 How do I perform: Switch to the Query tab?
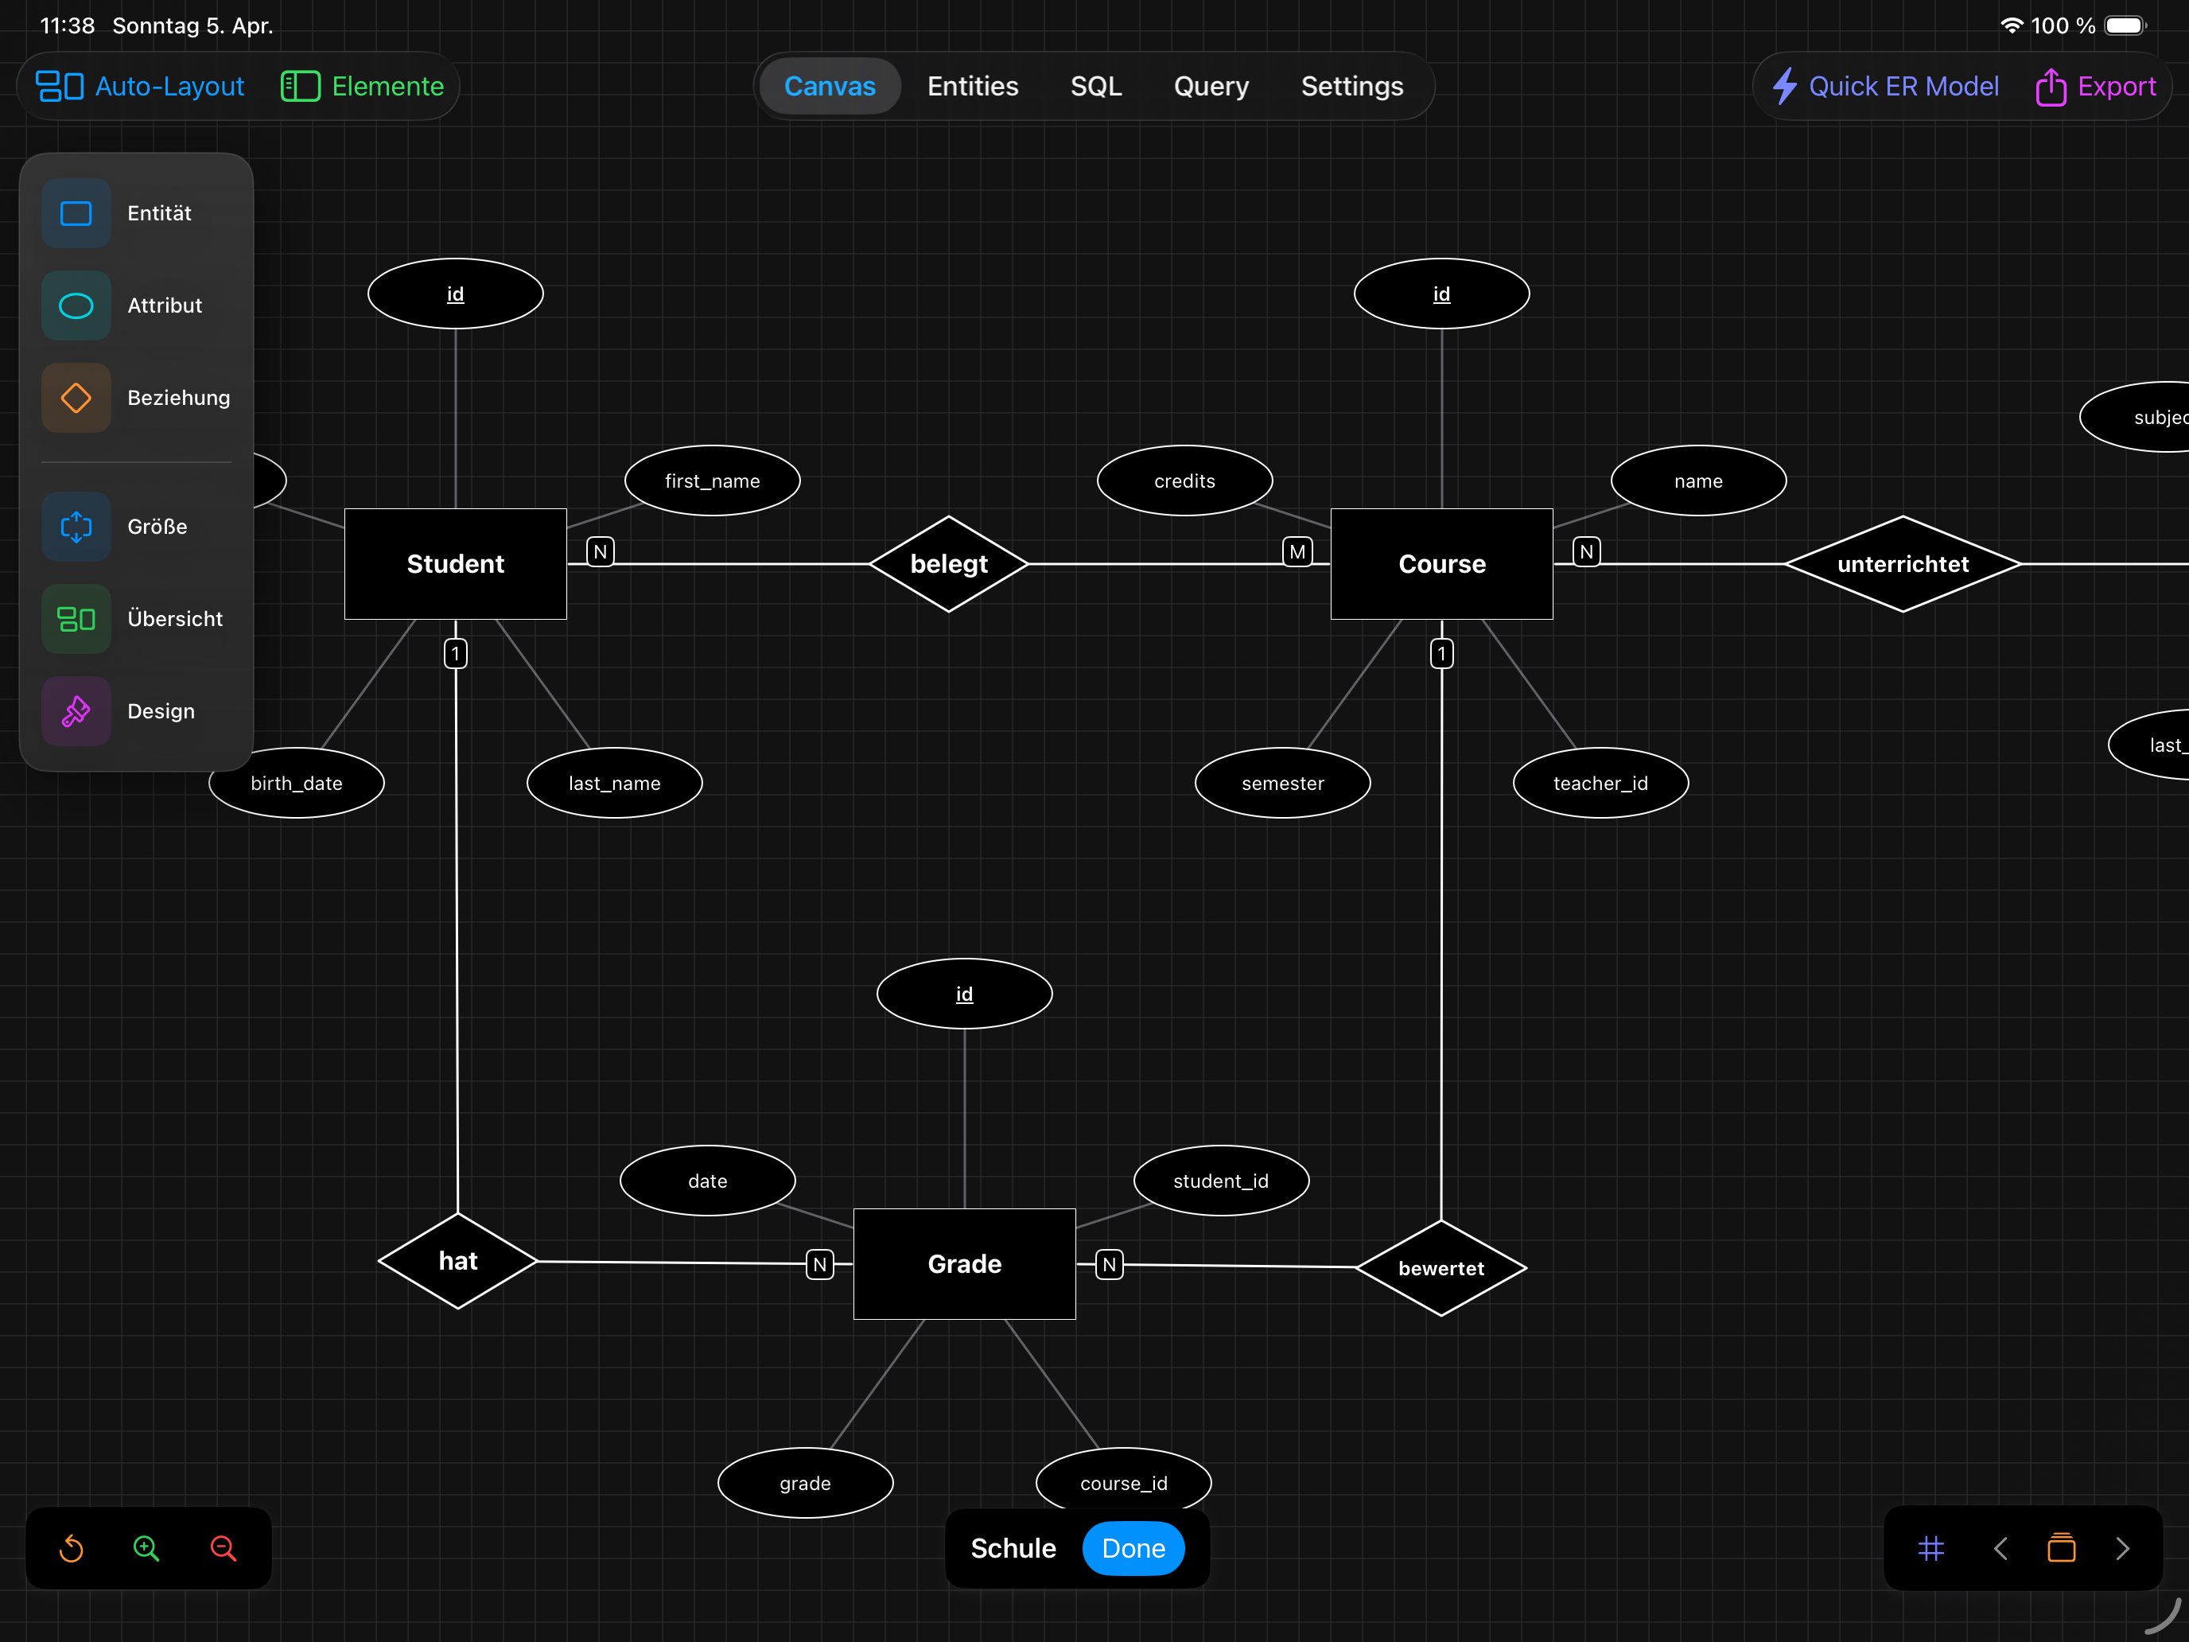pos(1211,86)
